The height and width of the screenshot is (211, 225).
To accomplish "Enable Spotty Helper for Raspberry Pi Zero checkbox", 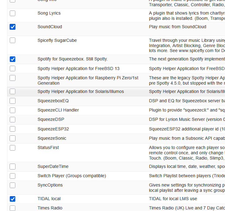I will coord(12,78).
